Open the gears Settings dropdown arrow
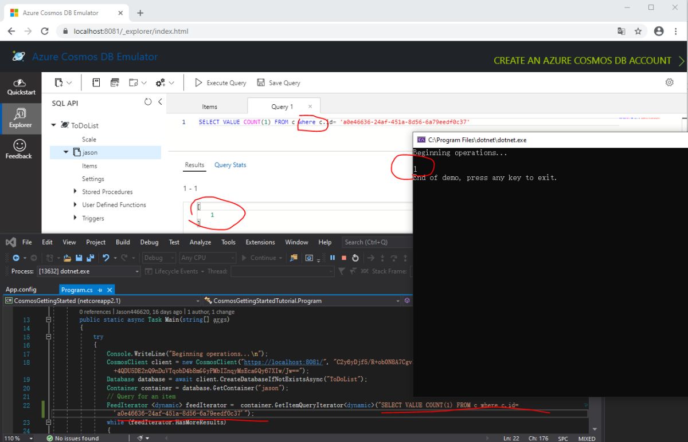Viewport: 688px width, 442px height. pos(171,83)
